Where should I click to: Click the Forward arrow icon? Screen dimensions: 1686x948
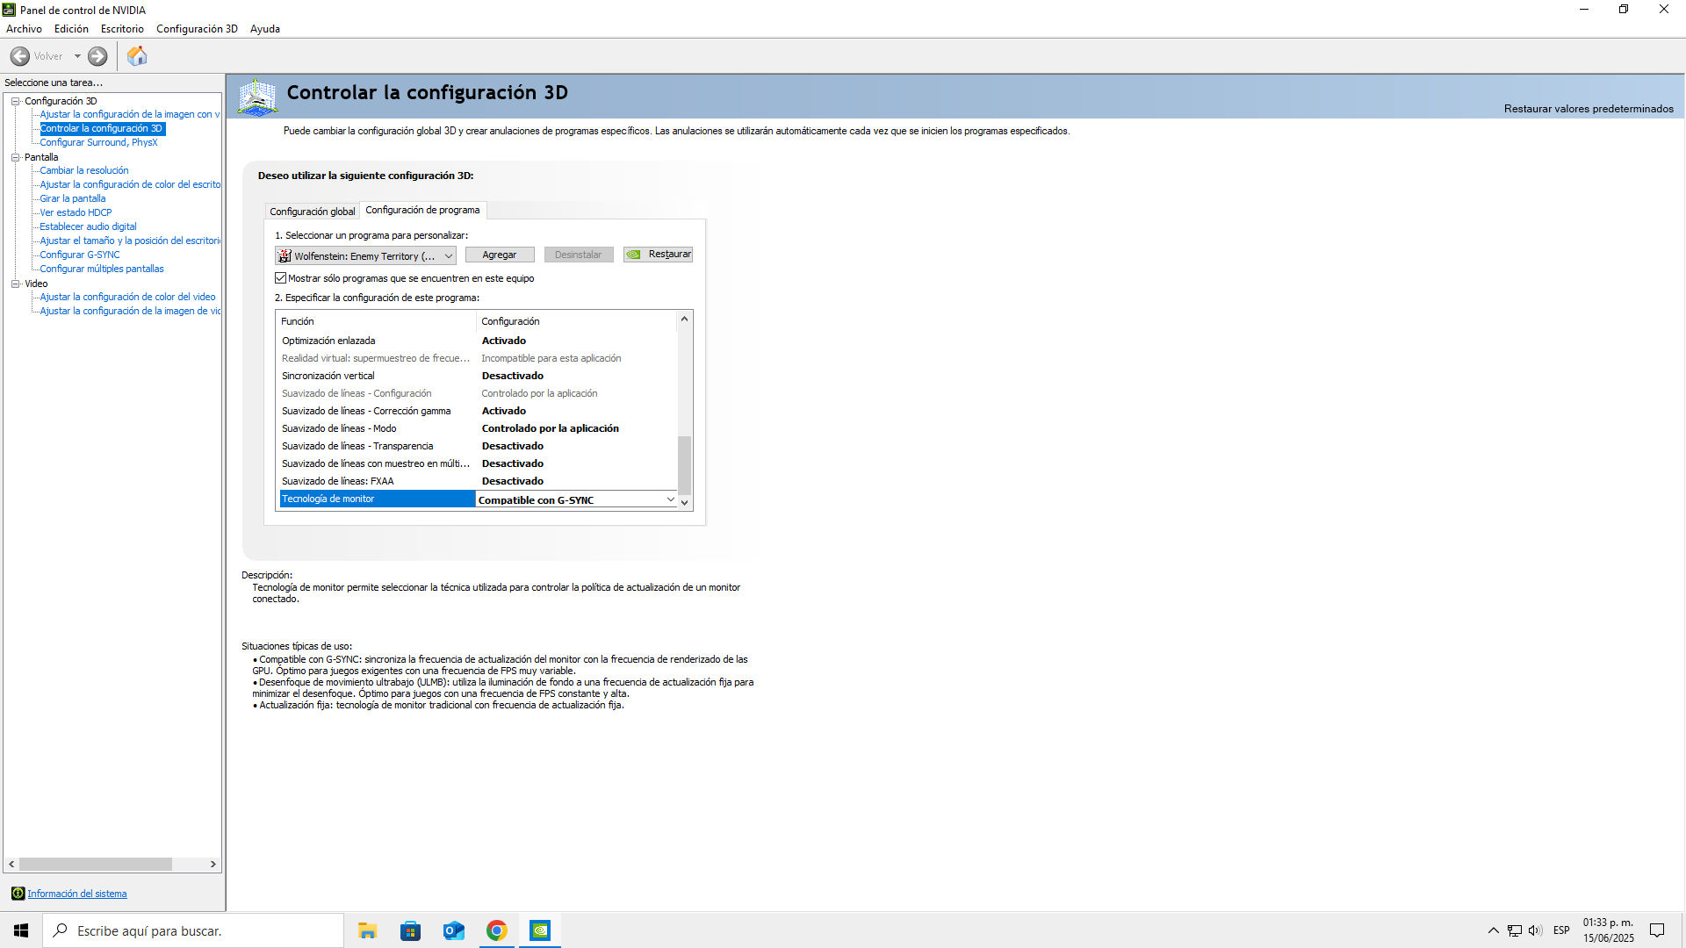pos(97,56)
